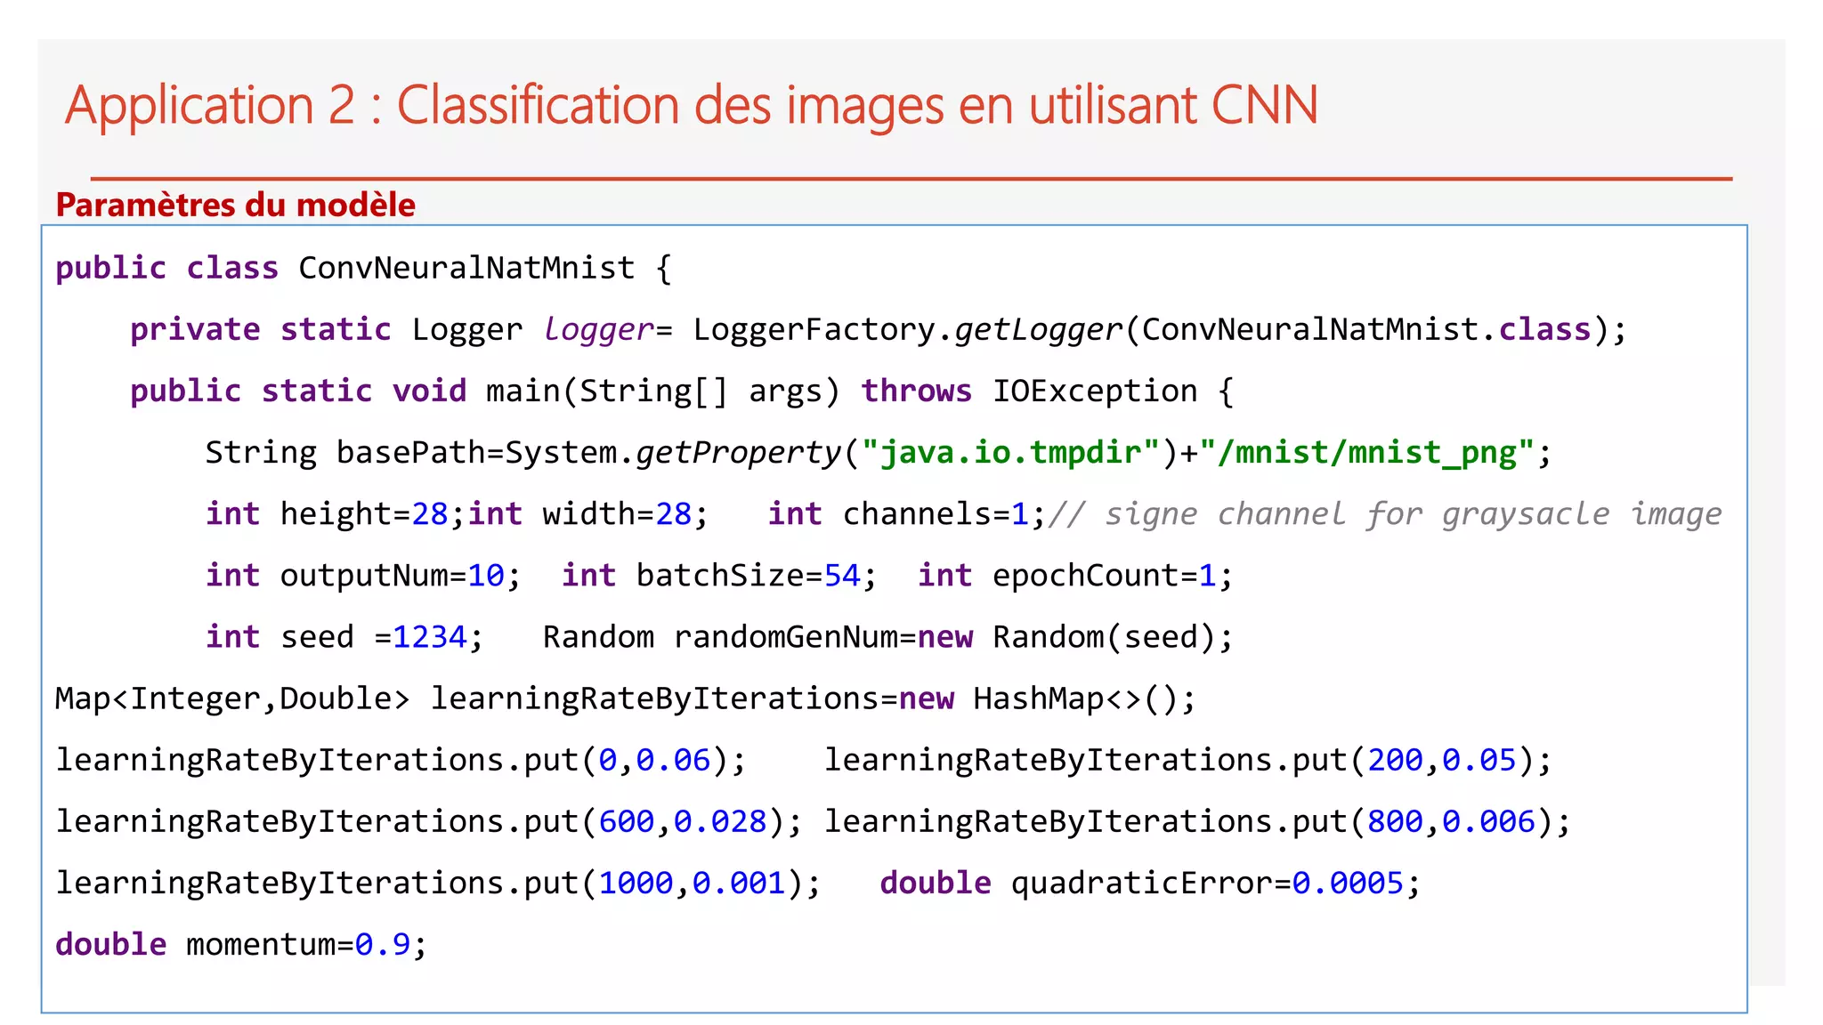Click the class name 'ConvNeuralNatMnist' in first code line
This screenshot has height=1025, width=1823.
tap(466, 268)
